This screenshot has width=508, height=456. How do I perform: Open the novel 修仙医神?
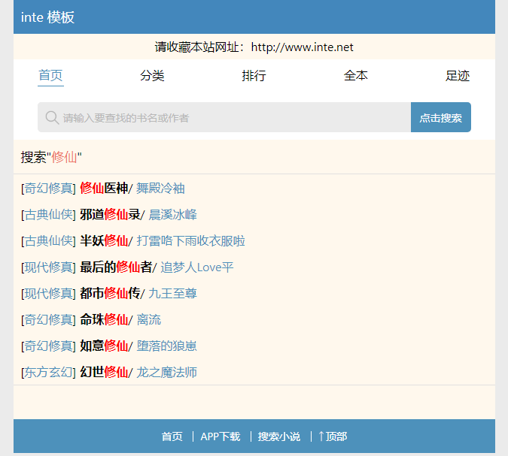(x=104, y=189)
